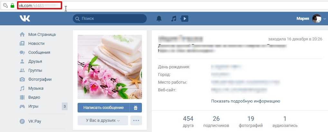Viewport: 328px width, 132px height.
Task: Expand the 'У Вас в друзьях' dropdown
Action: click(103, 120)
